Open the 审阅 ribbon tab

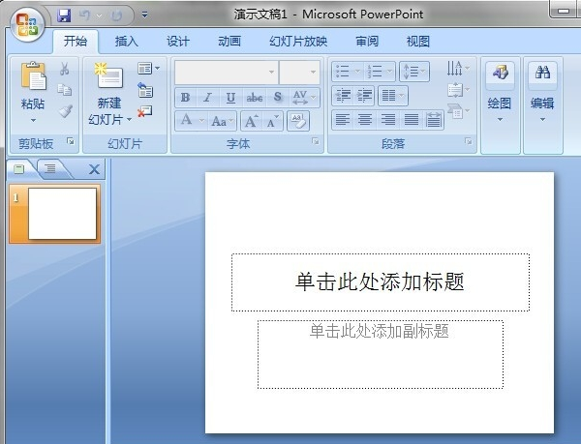tap(367, 41)
